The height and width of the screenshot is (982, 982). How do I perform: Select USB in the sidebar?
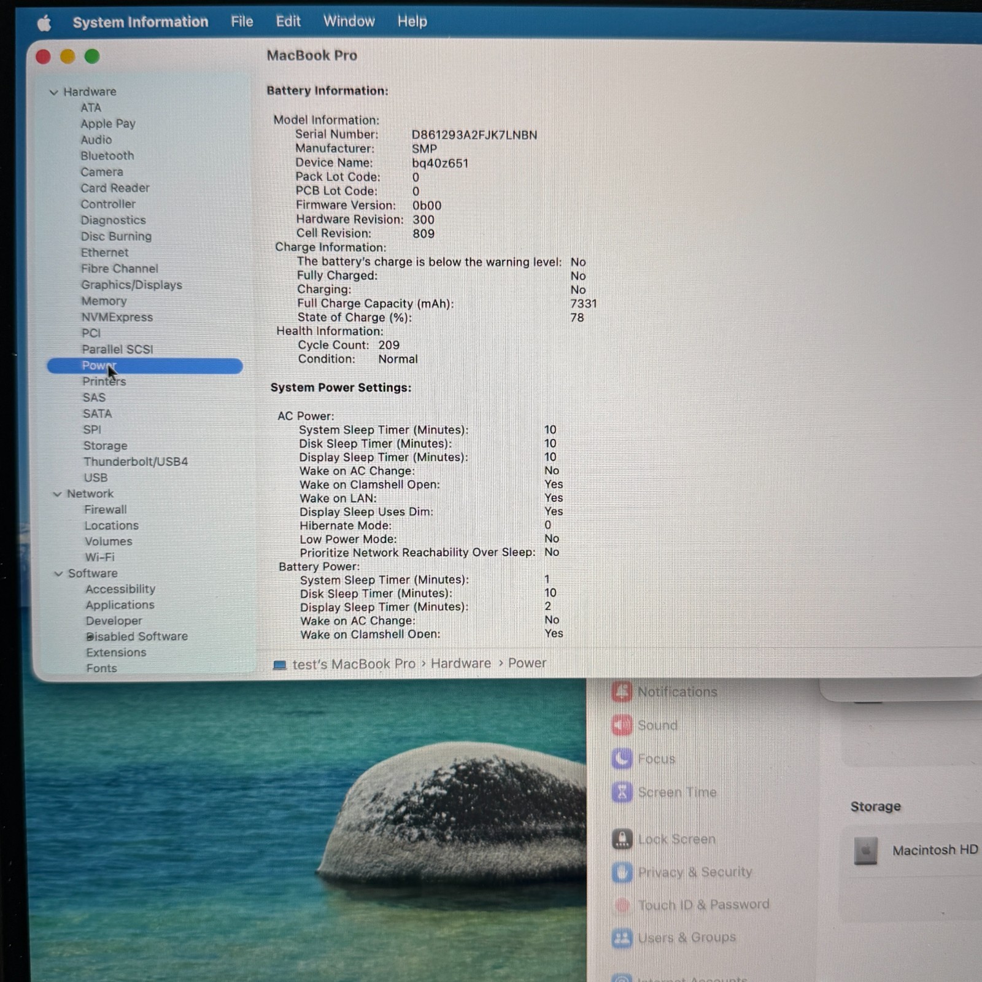96,477
